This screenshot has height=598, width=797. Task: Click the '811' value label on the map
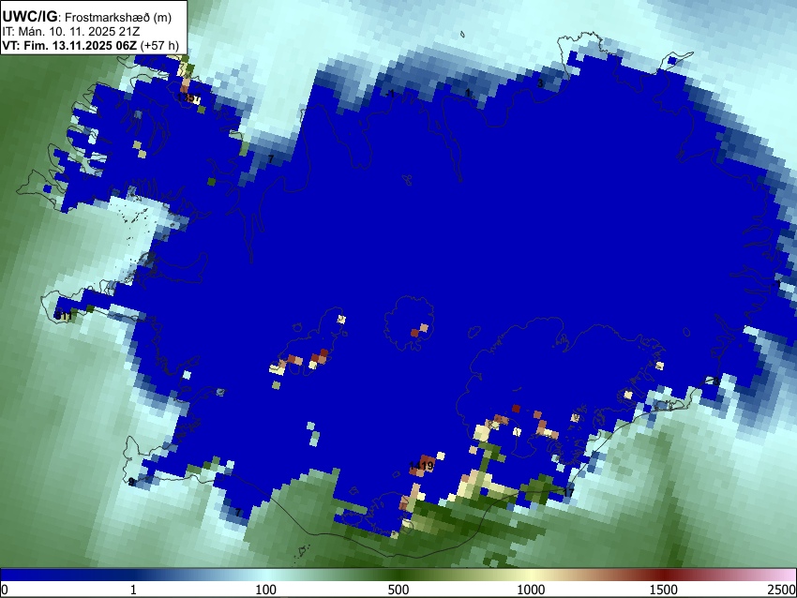point(64,317)
